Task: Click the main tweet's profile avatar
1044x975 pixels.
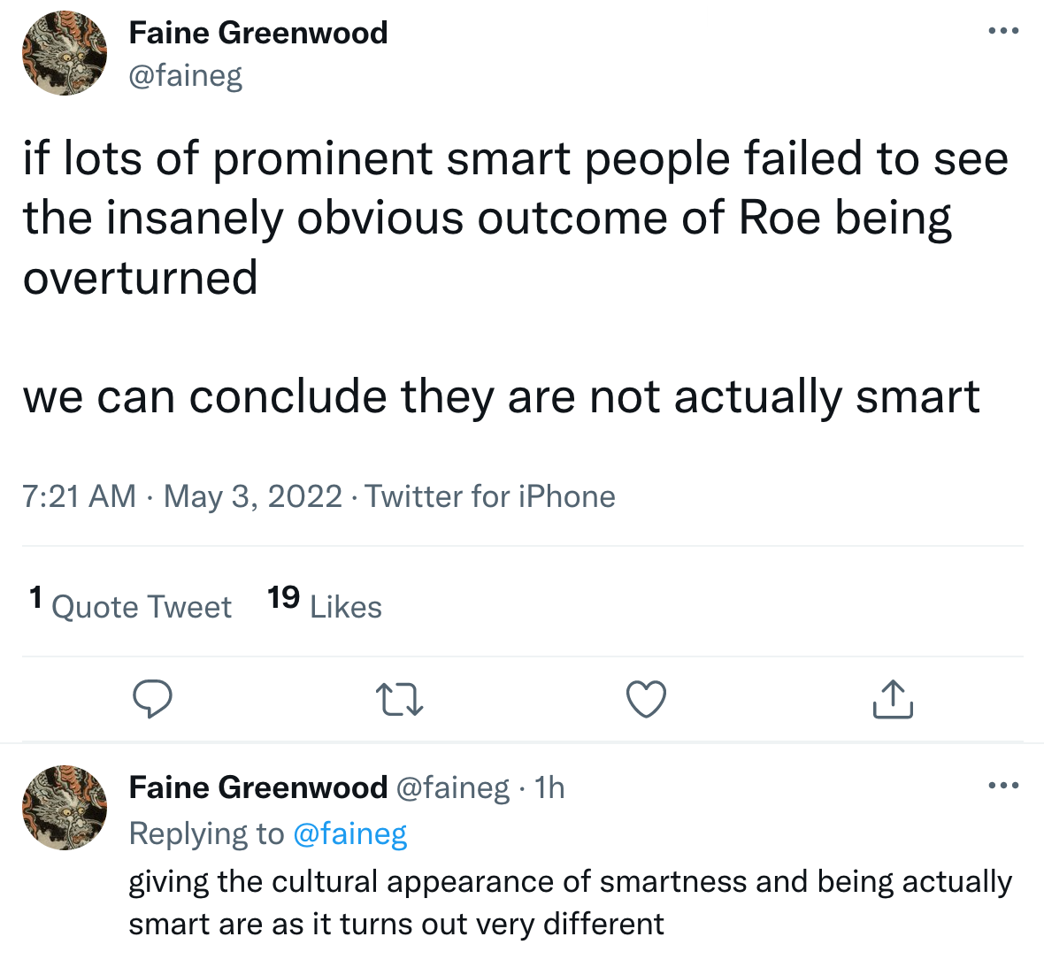Action: click(x=64, y=53)
